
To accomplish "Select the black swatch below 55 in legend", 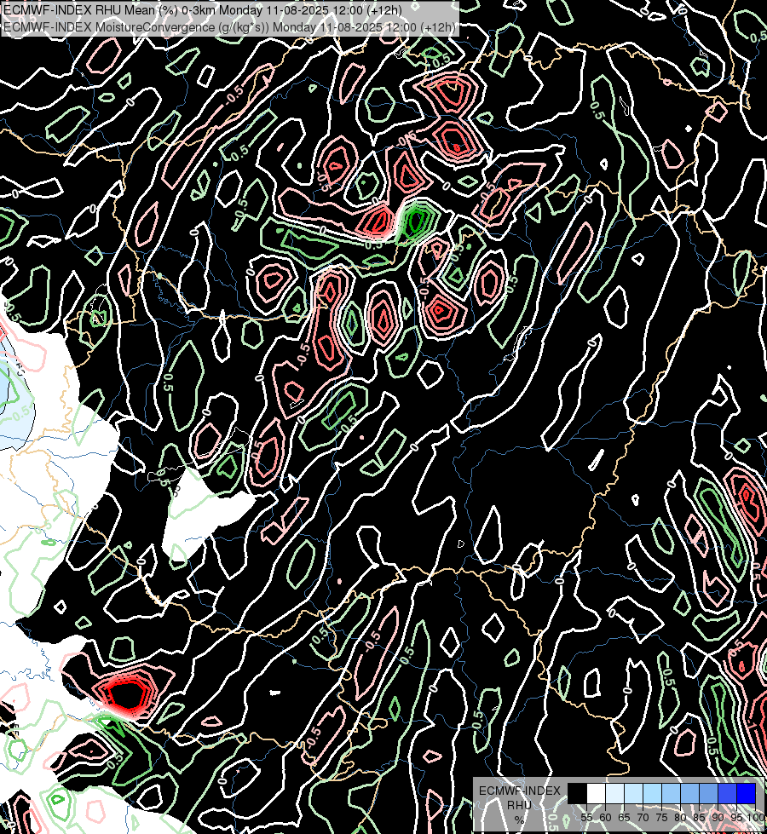I will tap(577, 793).
